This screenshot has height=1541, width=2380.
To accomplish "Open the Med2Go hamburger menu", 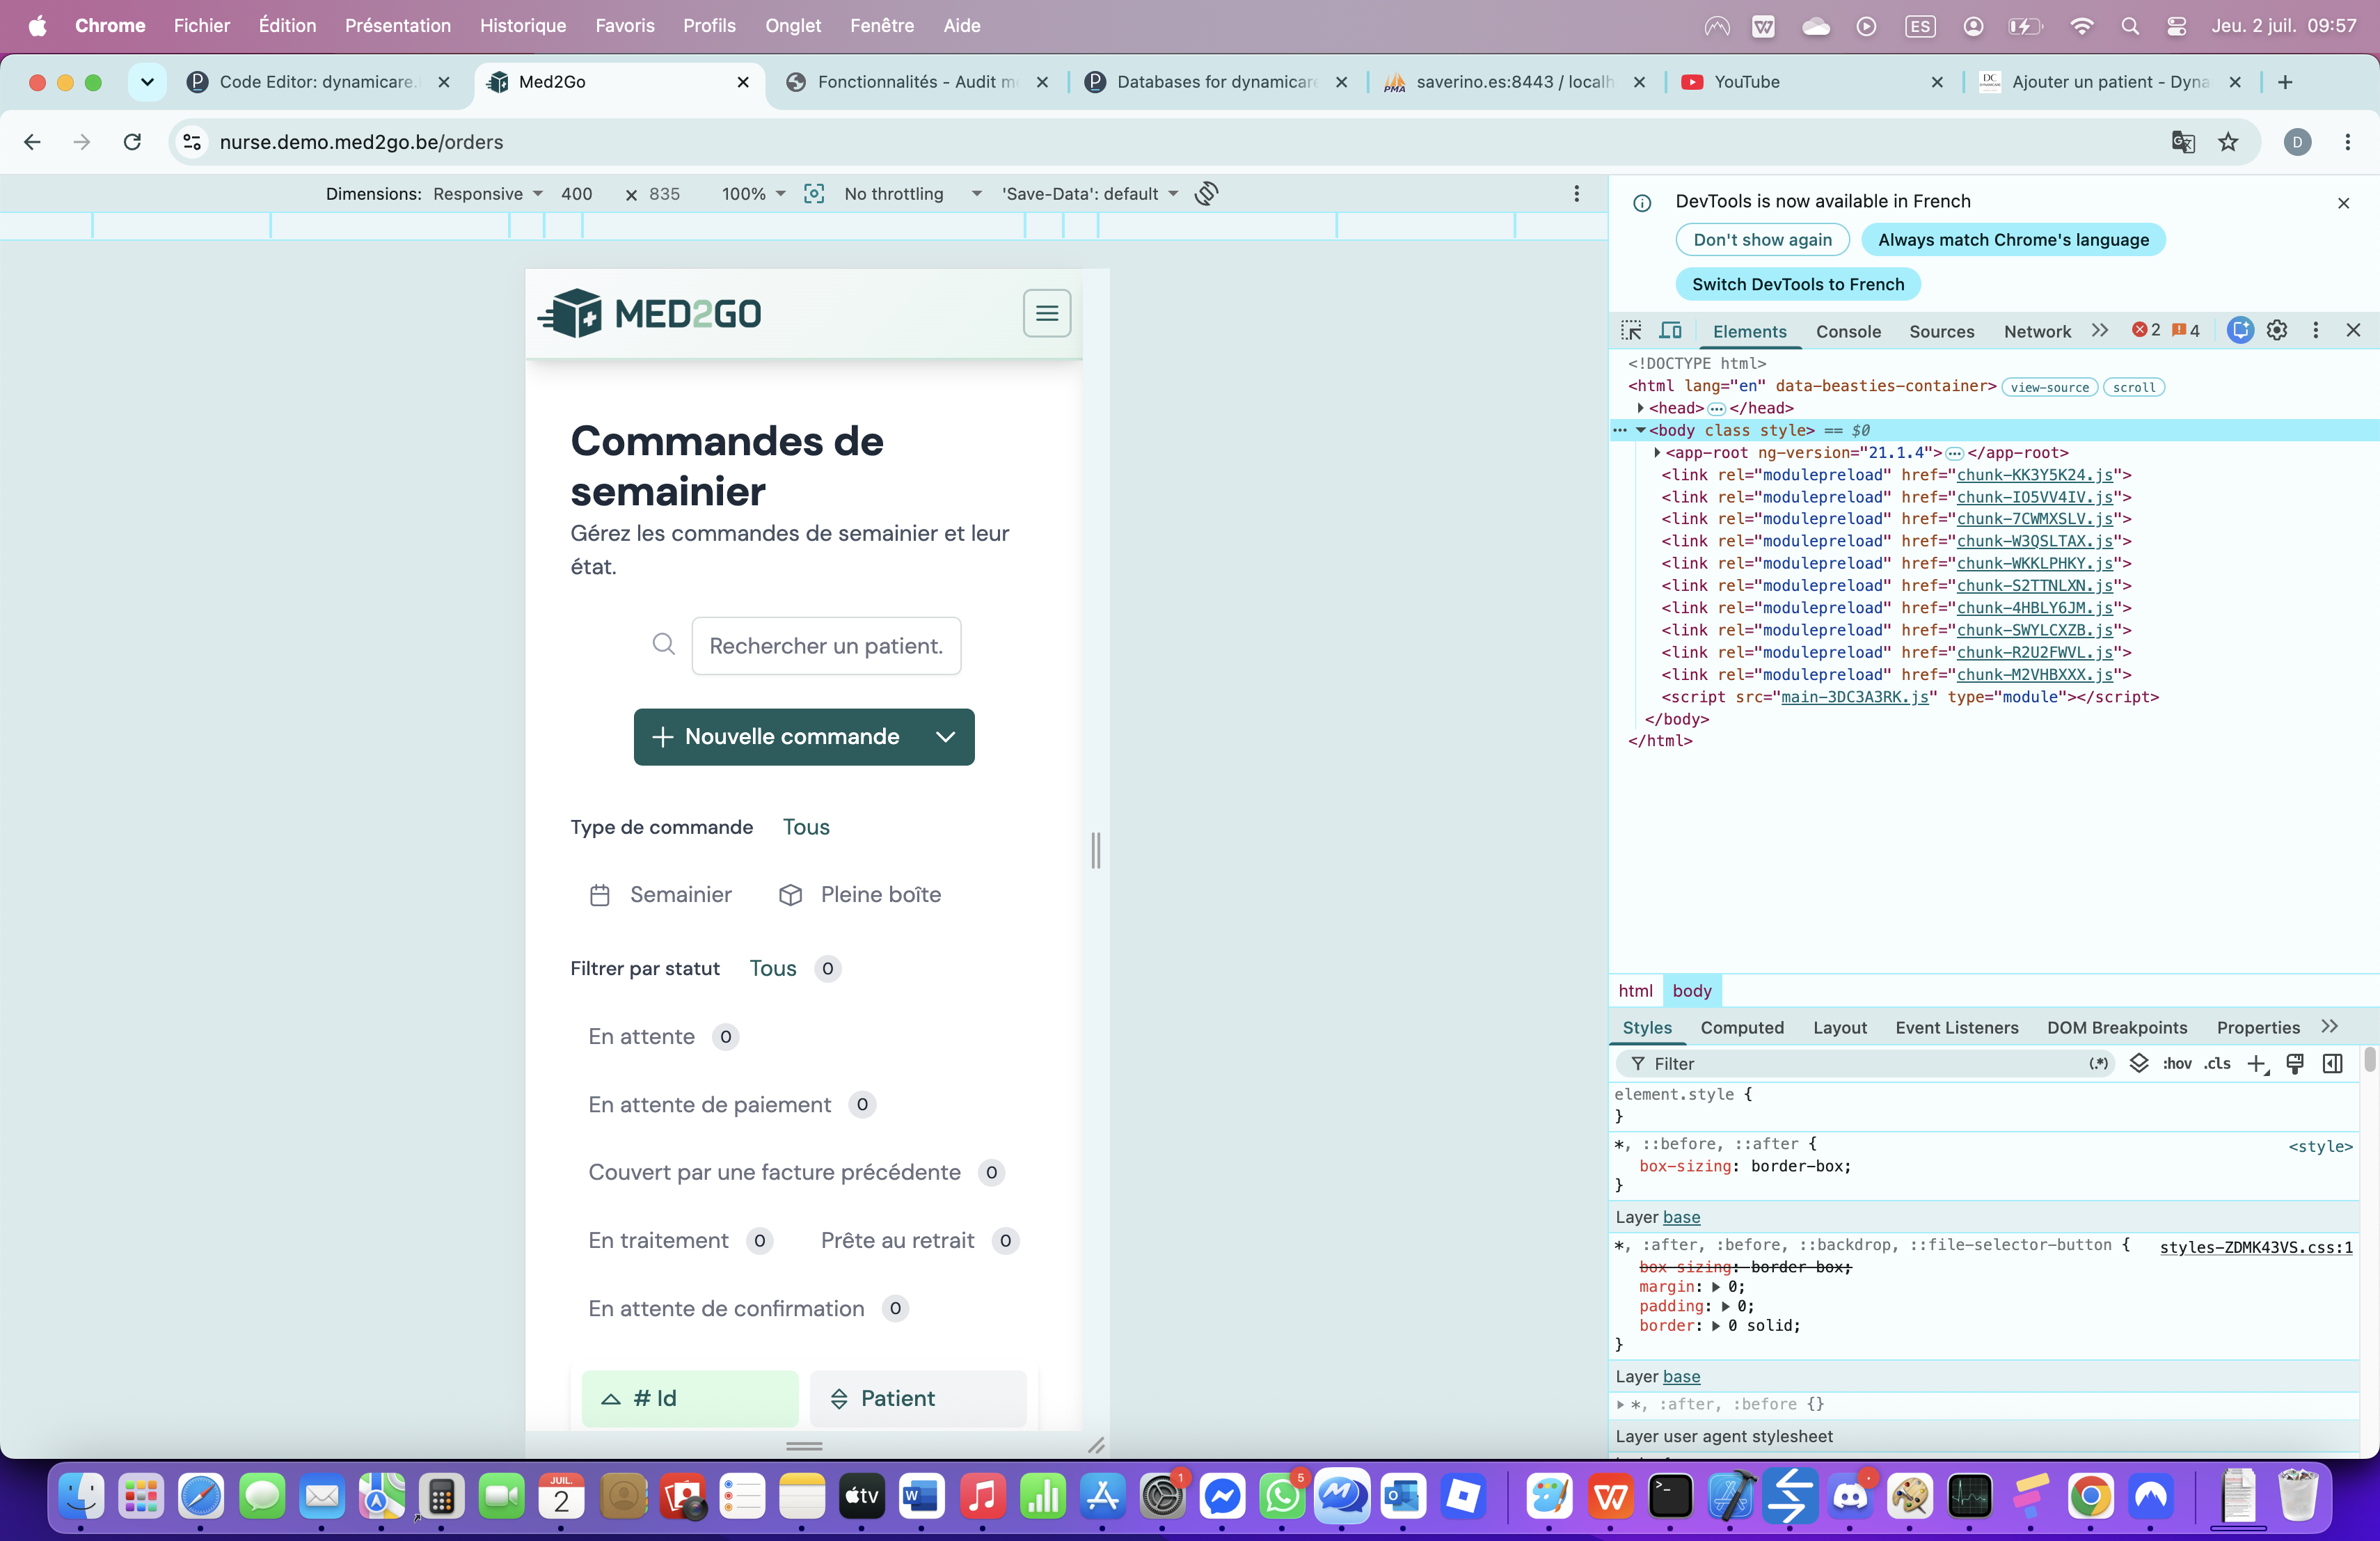I will pyautogui.click(x=1046, y=314).
